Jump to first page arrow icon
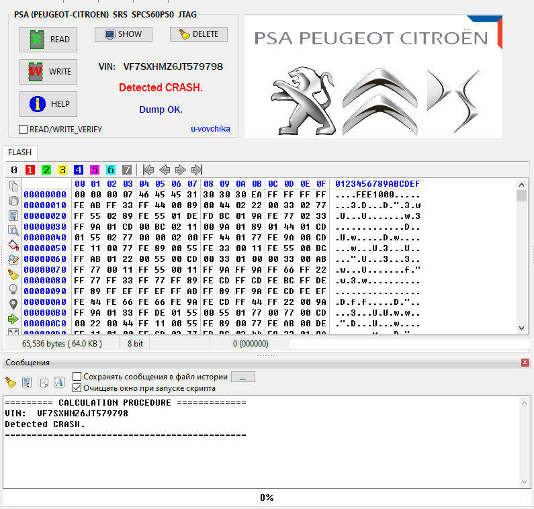 point(148,169)
